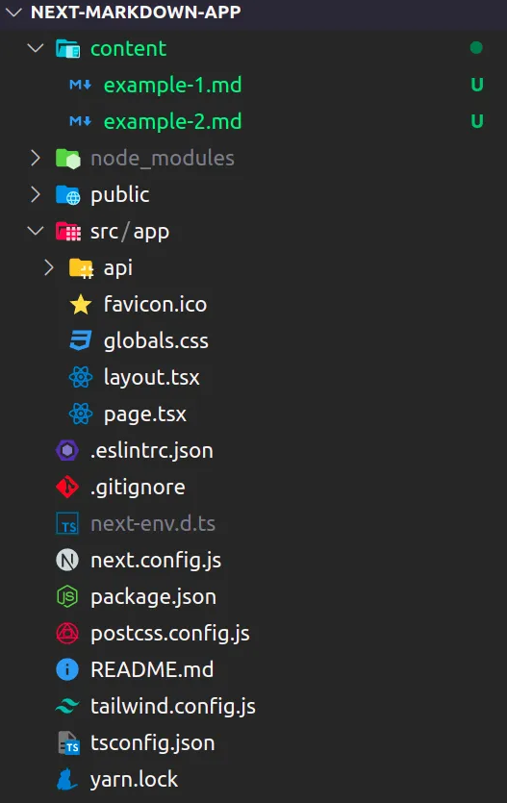The width and height of the screenshot is (507, 803).
Task: Click the star icon of favicon.ico
Action: click(81, 304)
